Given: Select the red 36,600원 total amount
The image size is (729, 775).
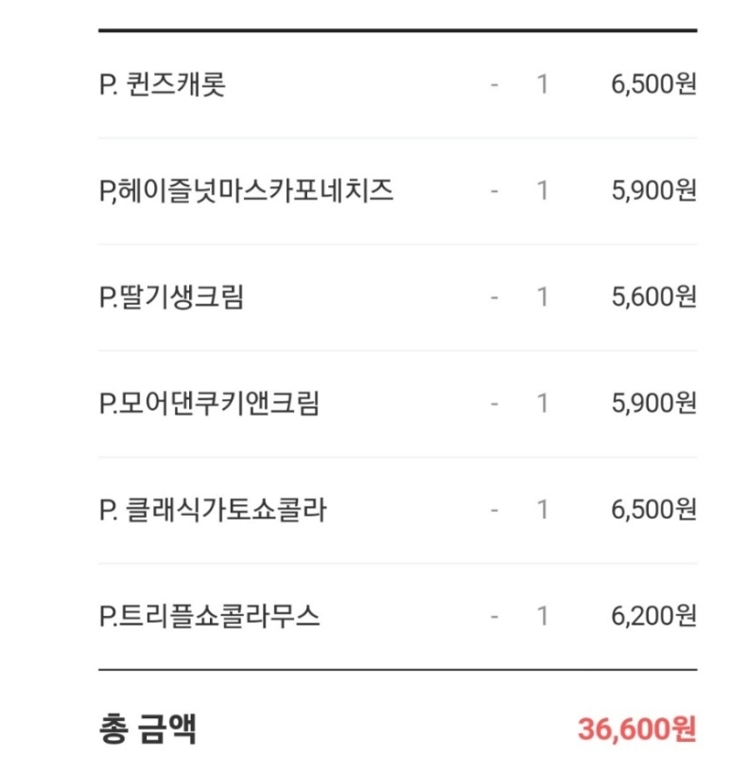Looking at the screenshot, I should pyautogui.click(x=636, y=730).
